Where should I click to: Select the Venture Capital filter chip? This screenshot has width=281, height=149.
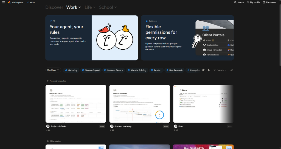click(x=91, y=70)
